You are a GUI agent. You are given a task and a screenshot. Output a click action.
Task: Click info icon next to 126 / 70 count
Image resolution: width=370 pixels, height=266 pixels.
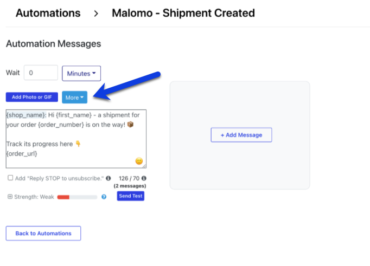pos(144,178)
